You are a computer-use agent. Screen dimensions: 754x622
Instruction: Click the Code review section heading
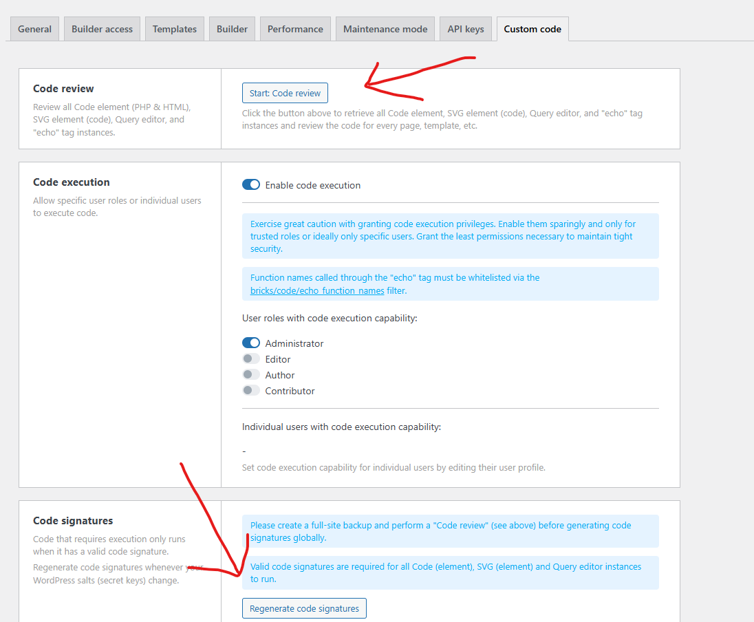point(63,89)
